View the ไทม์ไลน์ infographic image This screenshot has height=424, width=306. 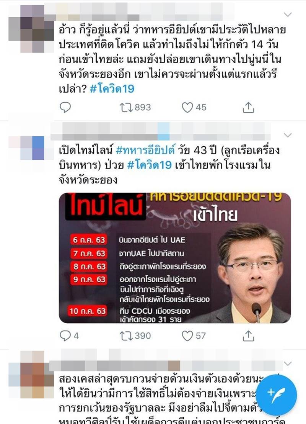pyautogui.click(x=175, y=258)
